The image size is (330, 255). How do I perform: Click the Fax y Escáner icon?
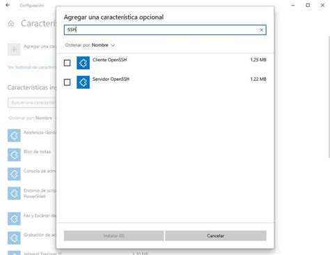[14, 218]
